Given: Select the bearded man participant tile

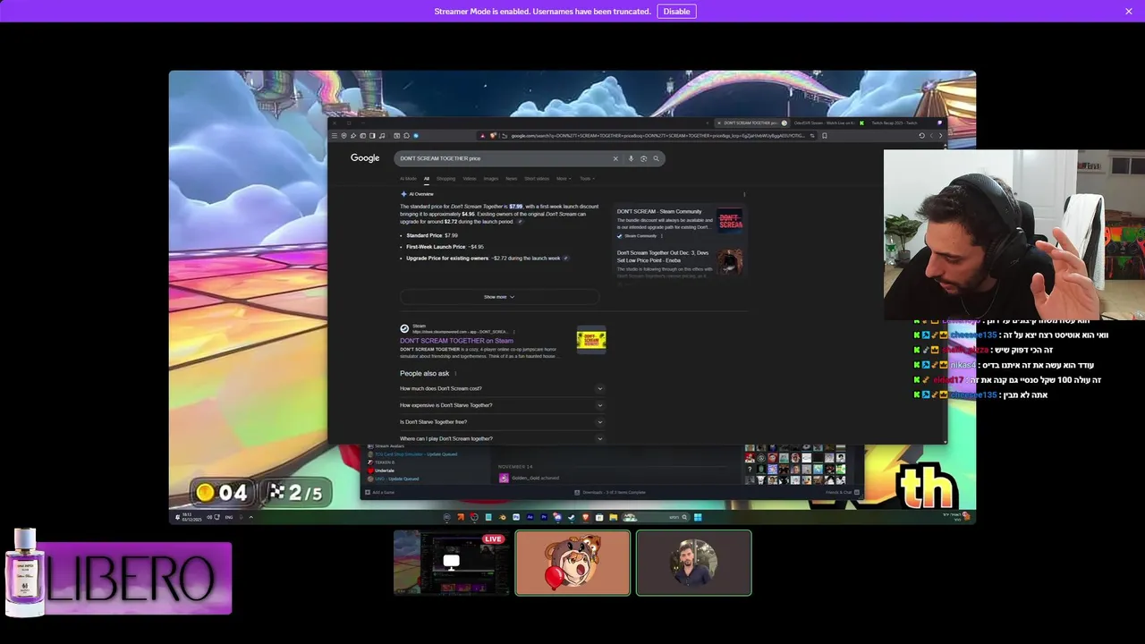Looking at the screenshot, I should pos(693,563).
